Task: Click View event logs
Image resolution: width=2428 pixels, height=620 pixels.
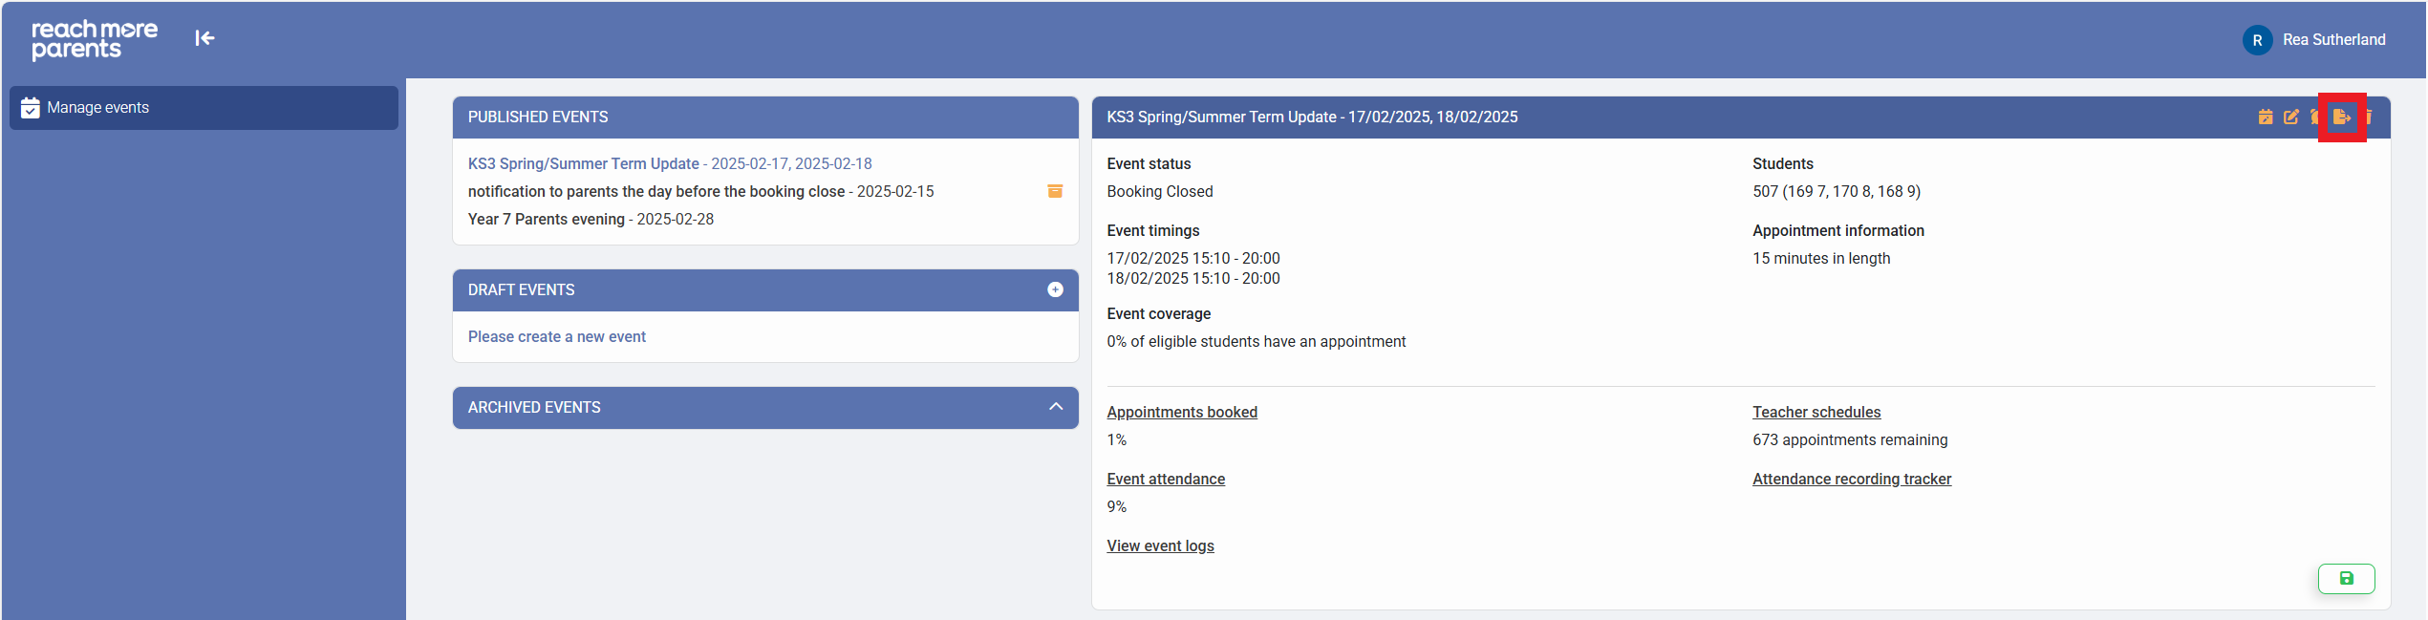Action: [x=1160, y=545]
